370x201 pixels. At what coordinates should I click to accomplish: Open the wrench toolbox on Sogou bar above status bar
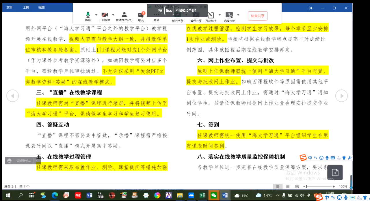coord(349,158)
